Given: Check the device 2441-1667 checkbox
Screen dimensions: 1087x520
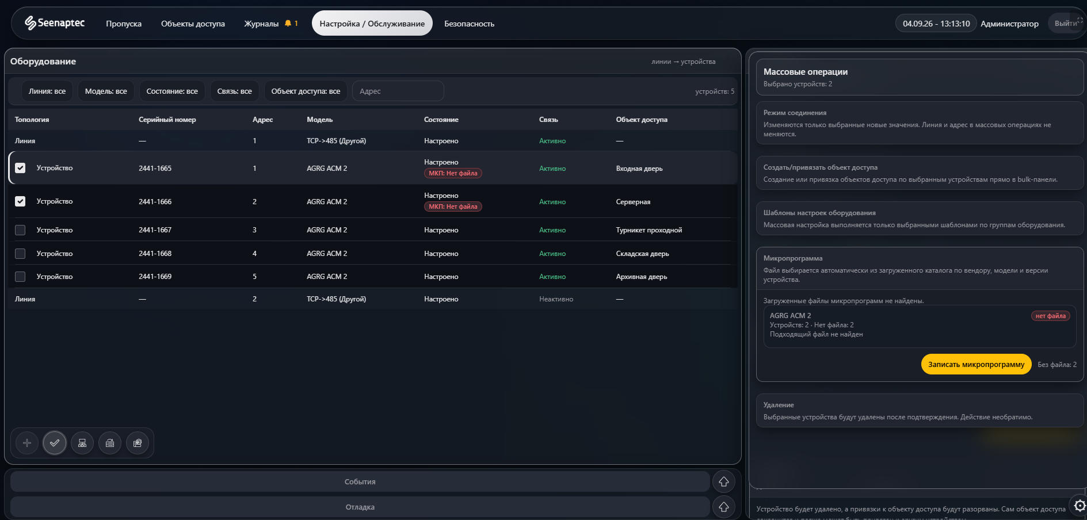Looking at the screenshot, I should 20,230.
